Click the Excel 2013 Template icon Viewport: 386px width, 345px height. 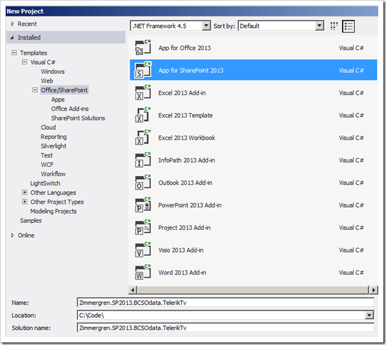(x=143, y=115)
